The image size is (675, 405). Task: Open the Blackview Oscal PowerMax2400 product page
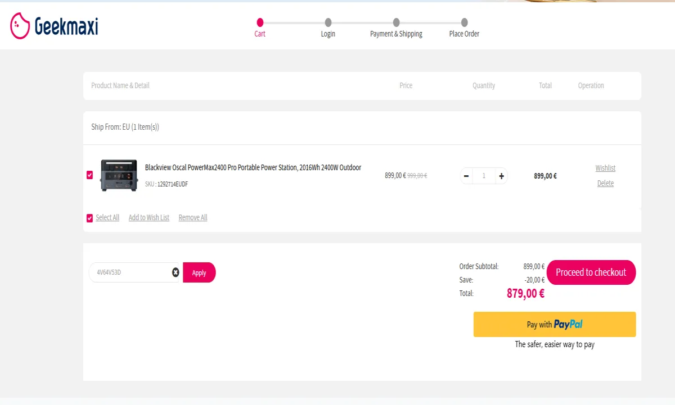click(253, 167)
